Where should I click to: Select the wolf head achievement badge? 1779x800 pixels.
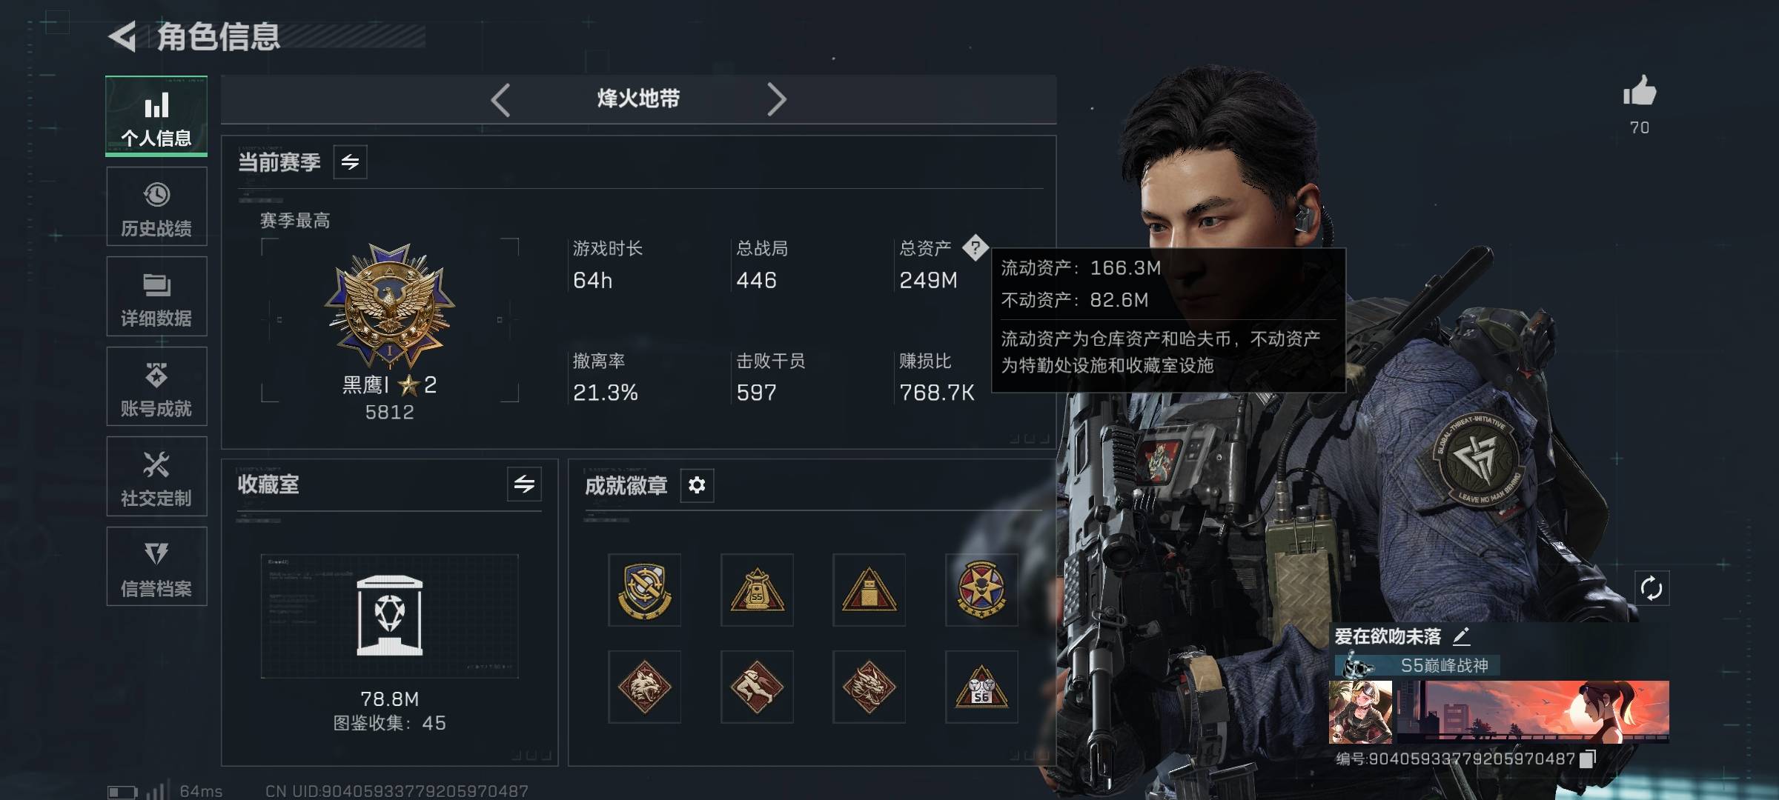[x=644, y=687]
